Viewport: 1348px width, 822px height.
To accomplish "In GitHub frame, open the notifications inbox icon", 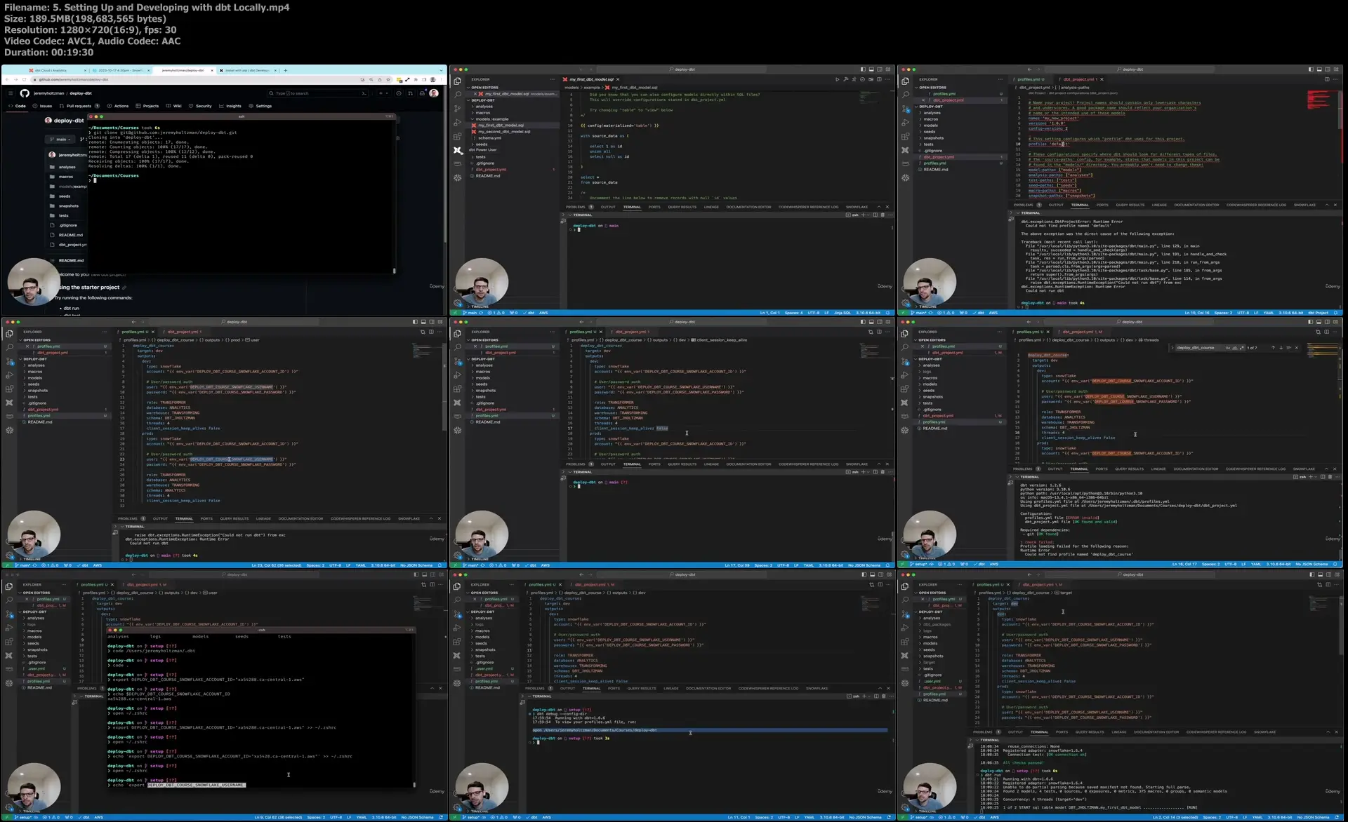I will pos(422,93).
